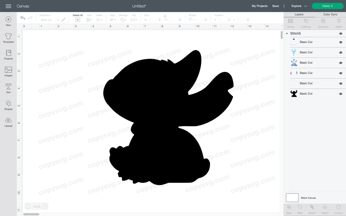Delete the selected layer
Image resolution: width=346 pixels, height=216 pixels.
[x=339, y=23]
